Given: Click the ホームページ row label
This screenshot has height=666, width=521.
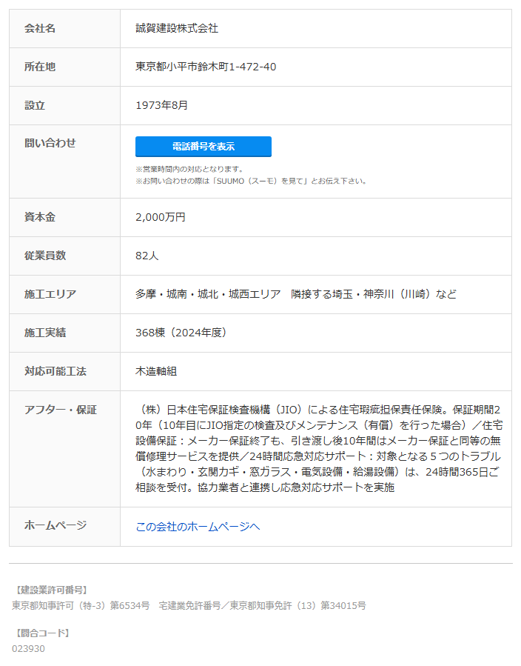Looking at the screenshot, I should coord(56,525).
